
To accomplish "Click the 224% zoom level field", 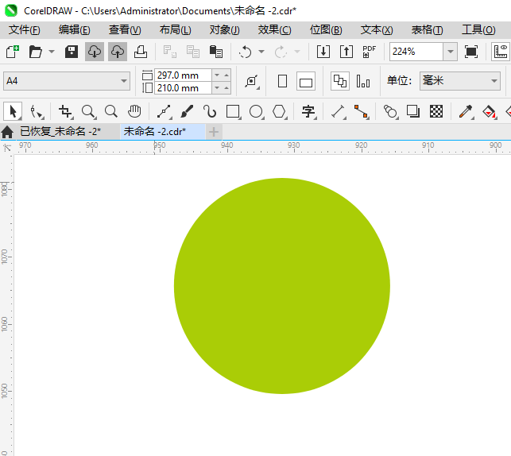I will point(416,52).
